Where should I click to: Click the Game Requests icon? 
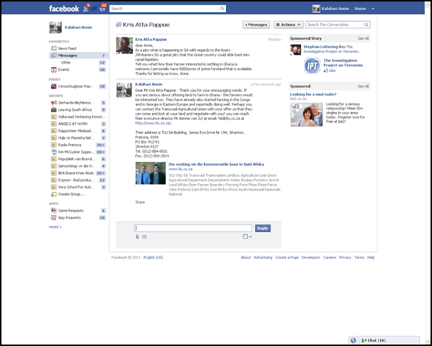[53, 211]
